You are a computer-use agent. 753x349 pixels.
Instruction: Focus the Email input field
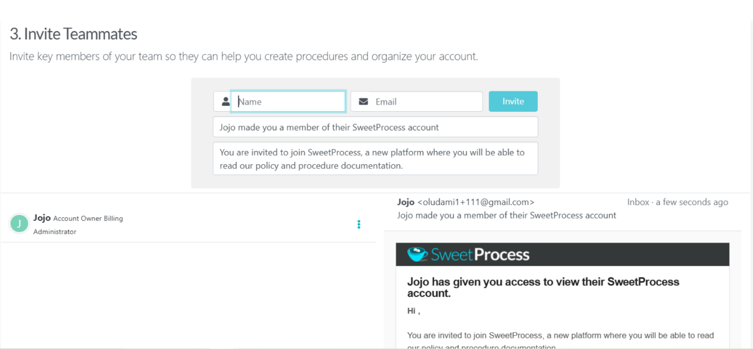coord(426,102)
